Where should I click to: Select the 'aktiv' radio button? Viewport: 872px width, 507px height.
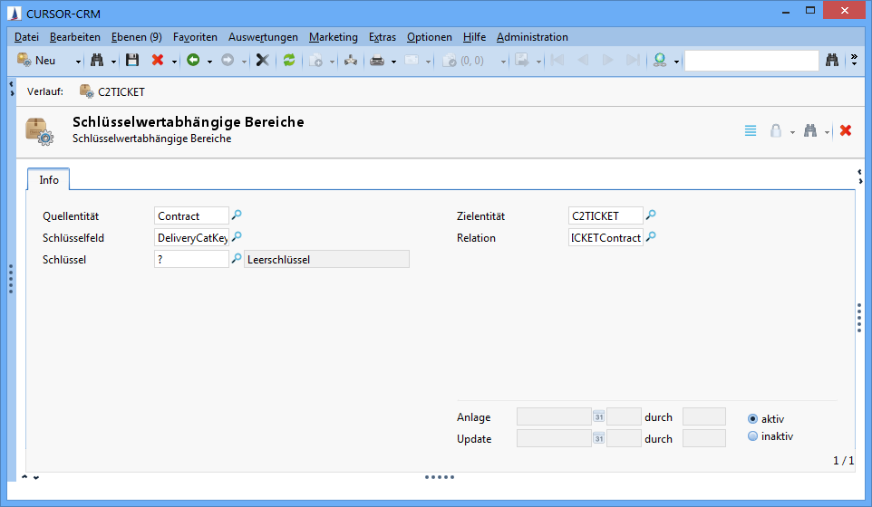pos(752,418)
